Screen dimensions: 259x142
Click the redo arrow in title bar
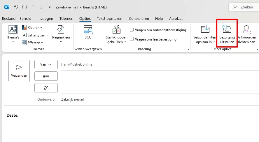tap(24, 7)
